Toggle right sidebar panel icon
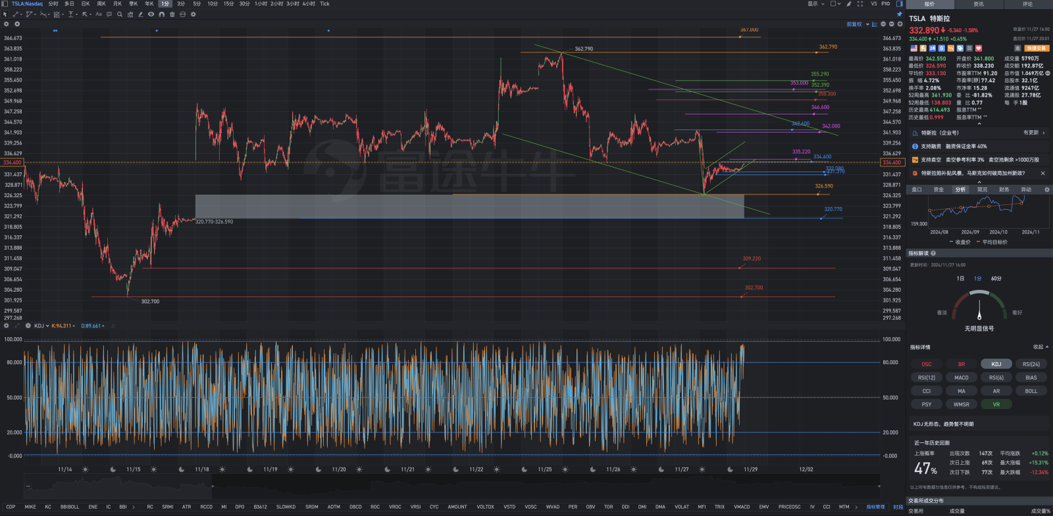The image size is (1053, 516). tap(900, 4)
